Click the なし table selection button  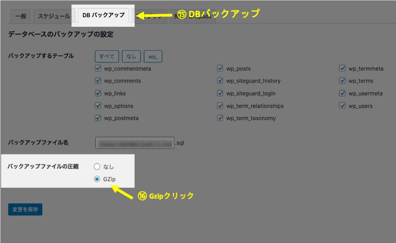[131, 56]
